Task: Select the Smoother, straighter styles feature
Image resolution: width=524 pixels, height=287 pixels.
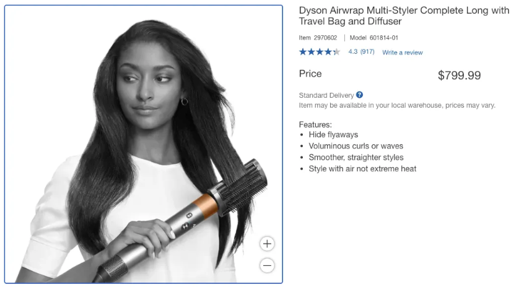Action: tap(356, 157)
